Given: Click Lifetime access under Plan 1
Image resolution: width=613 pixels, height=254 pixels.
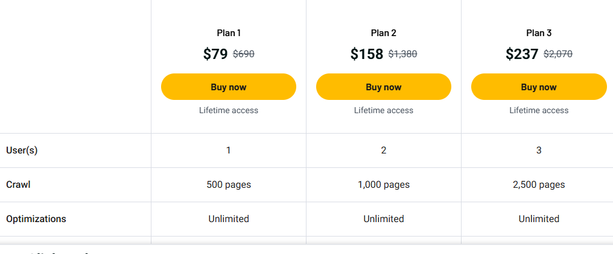Looking at the screenshot, I should (229, 110).
